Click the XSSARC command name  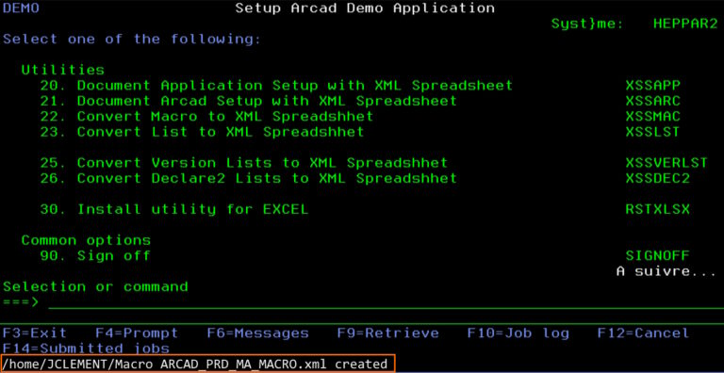[x=653, y=101]
